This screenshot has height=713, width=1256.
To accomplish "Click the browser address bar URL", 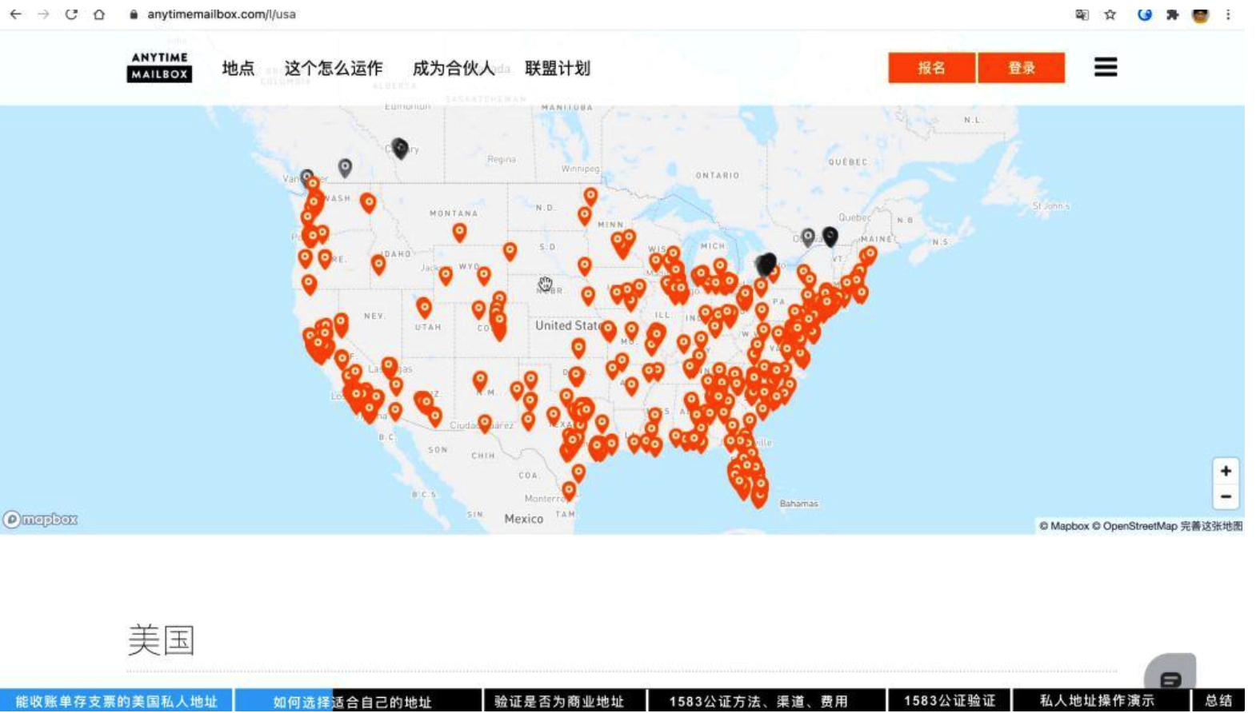I will tap(222, 14).
